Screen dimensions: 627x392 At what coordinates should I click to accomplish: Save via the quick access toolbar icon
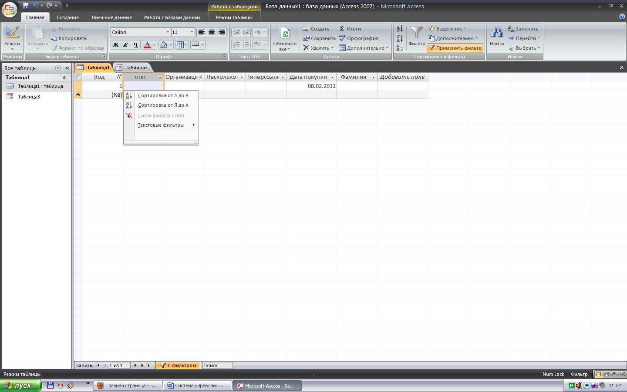click(x=26, y=6)
